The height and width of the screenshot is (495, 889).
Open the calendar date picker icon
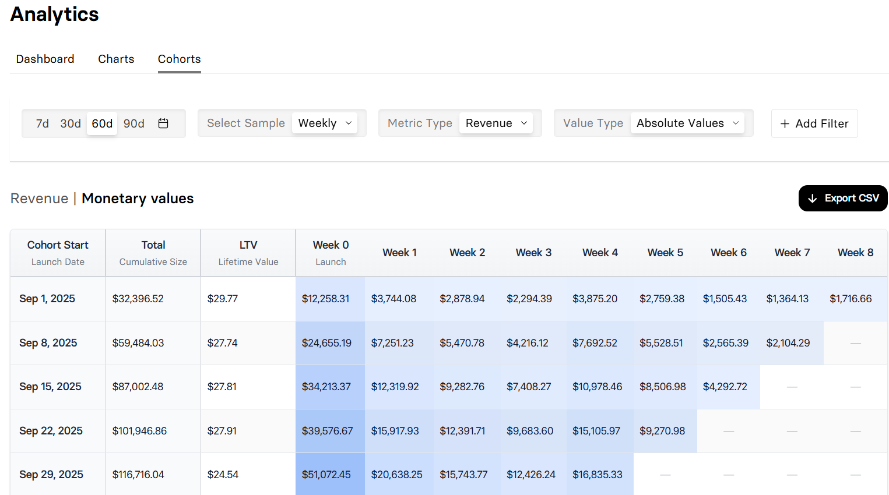pyautogui.click(x=163, y=123)
